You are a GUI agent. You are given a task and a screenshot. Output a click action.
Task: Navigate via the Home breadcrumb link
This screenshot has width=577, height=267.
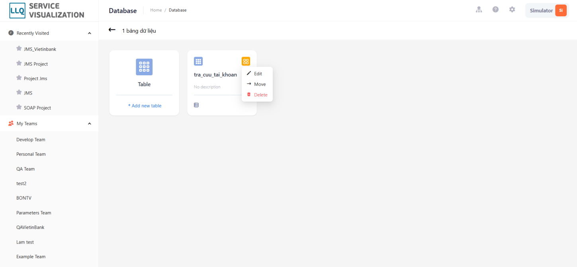coord(156,10)
